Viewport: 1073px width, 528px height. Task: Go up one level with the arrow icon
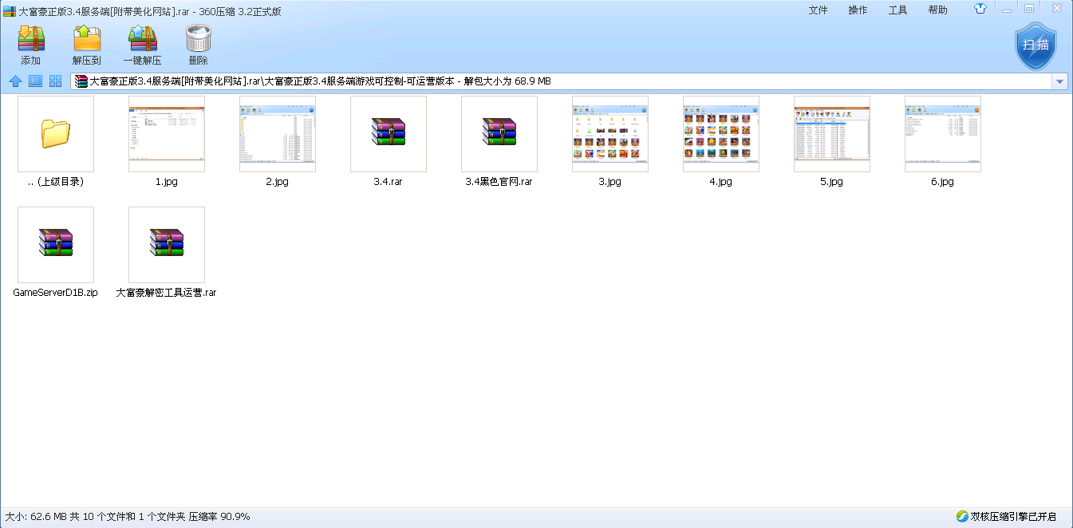[x=15, y=81]
